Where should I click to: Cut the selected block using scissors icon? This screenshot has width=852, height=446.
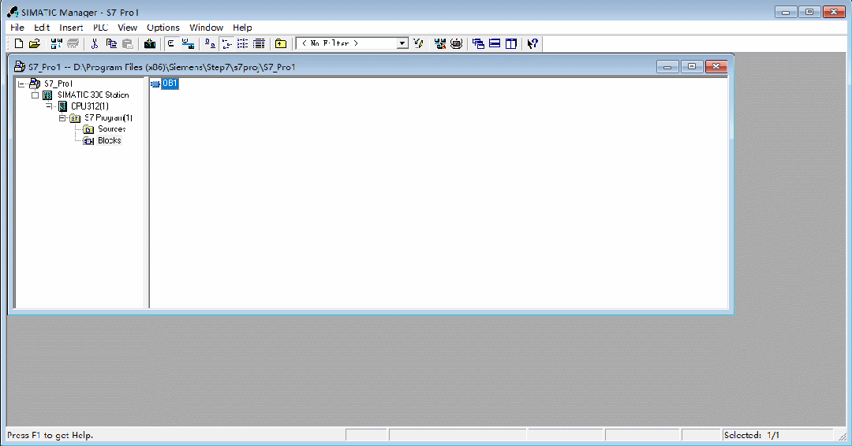(95, 43)
